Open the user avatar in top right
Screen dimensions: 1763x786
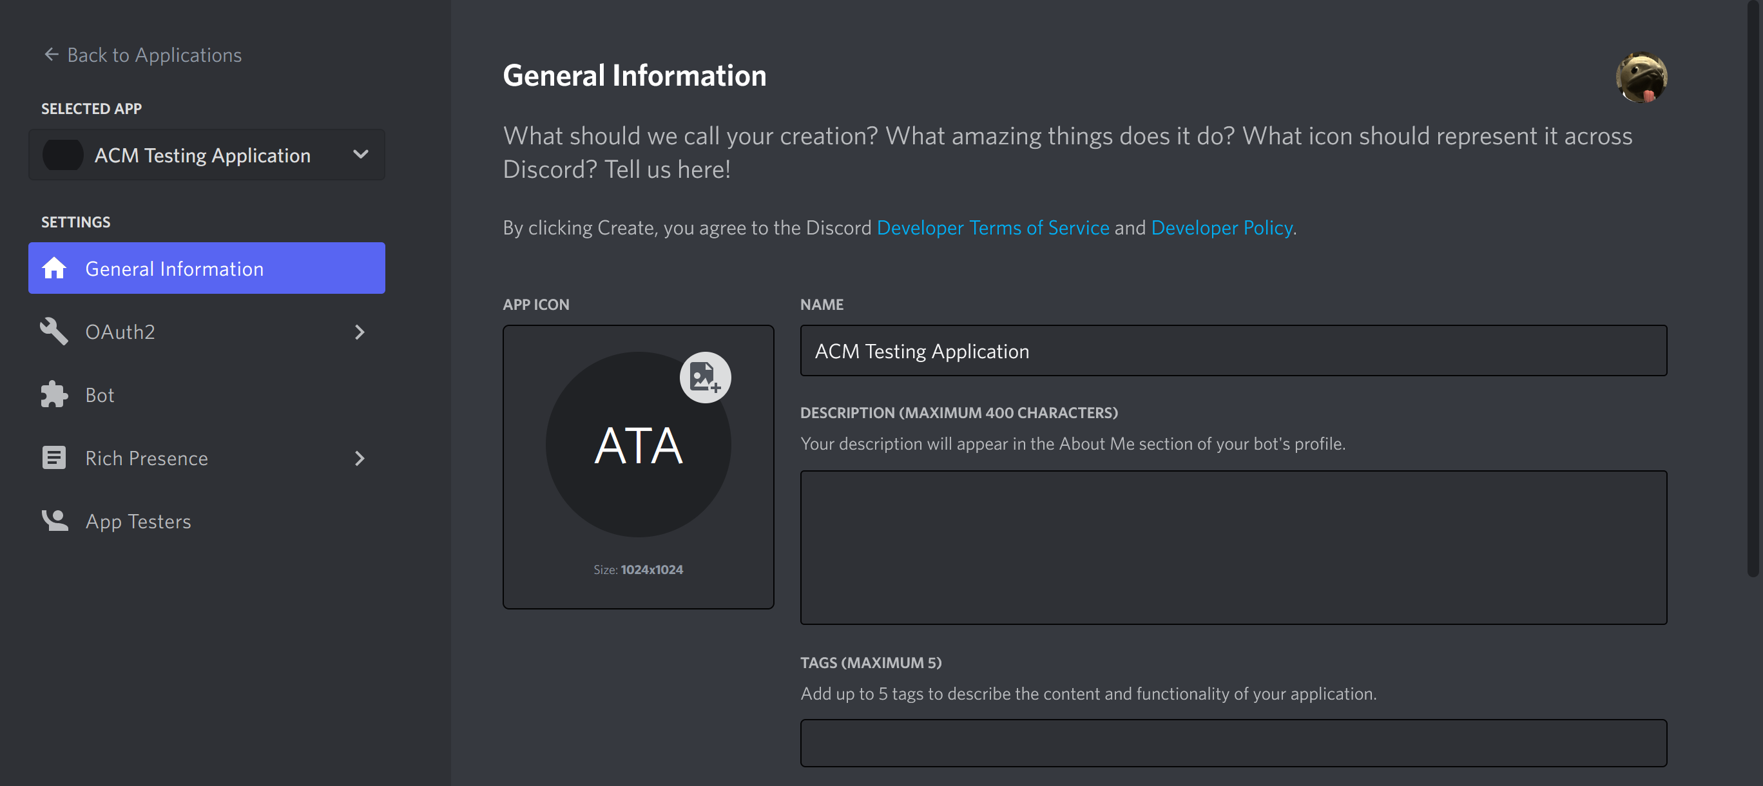coord(1641,77)
